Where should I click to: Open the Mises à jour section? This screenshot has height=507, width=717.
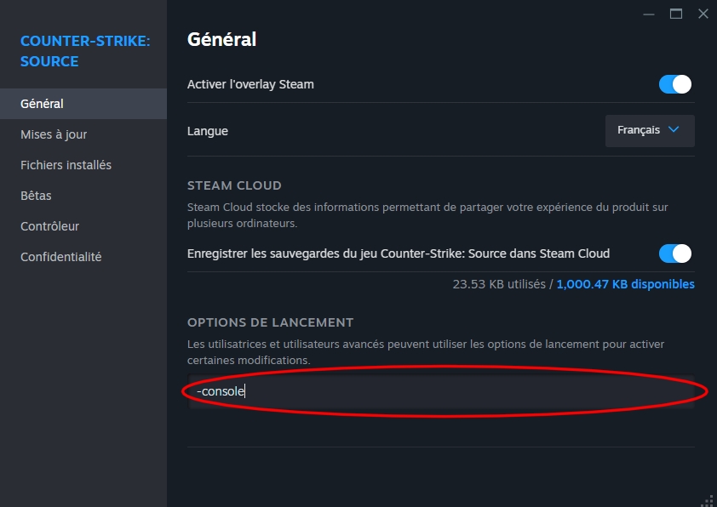[83, 134]
